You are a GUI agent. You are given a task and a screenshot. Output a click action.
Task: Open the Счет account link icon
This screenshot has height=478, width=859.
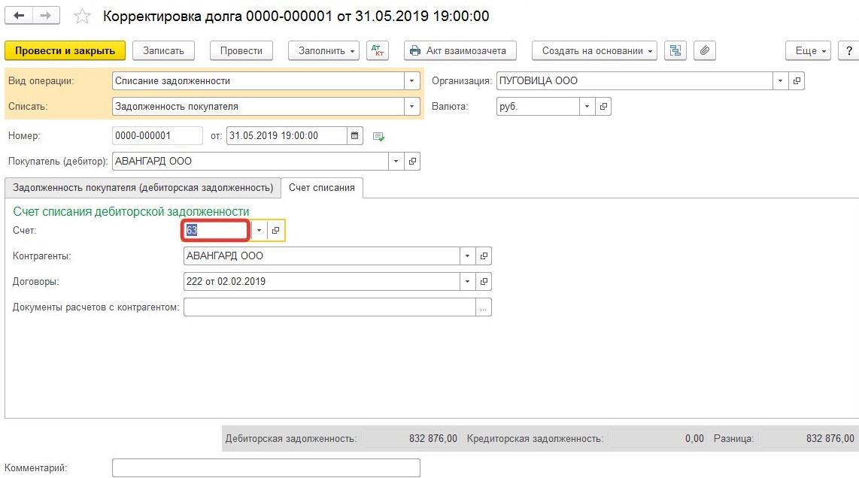[x=276, y=231]
